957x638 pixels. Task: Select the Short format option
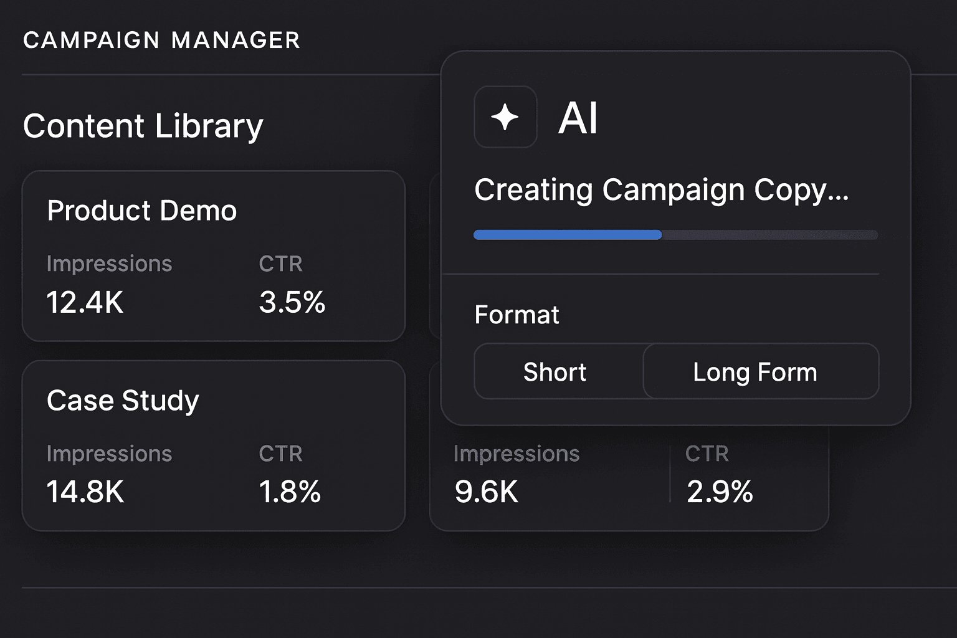point(555,372)
